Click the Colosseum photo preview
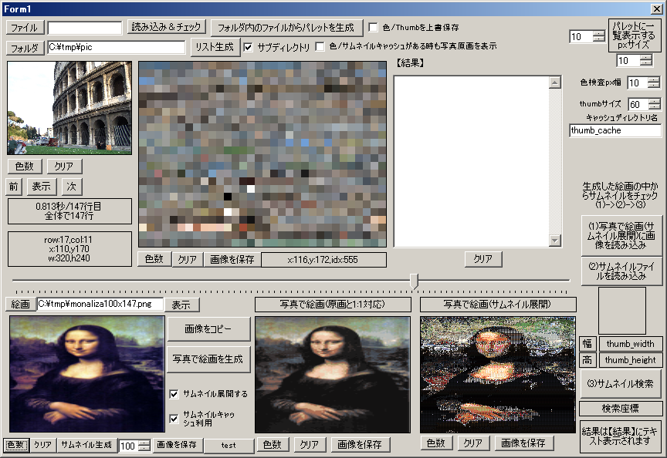This screenshot has width=667, height=458. coord(69,108)
